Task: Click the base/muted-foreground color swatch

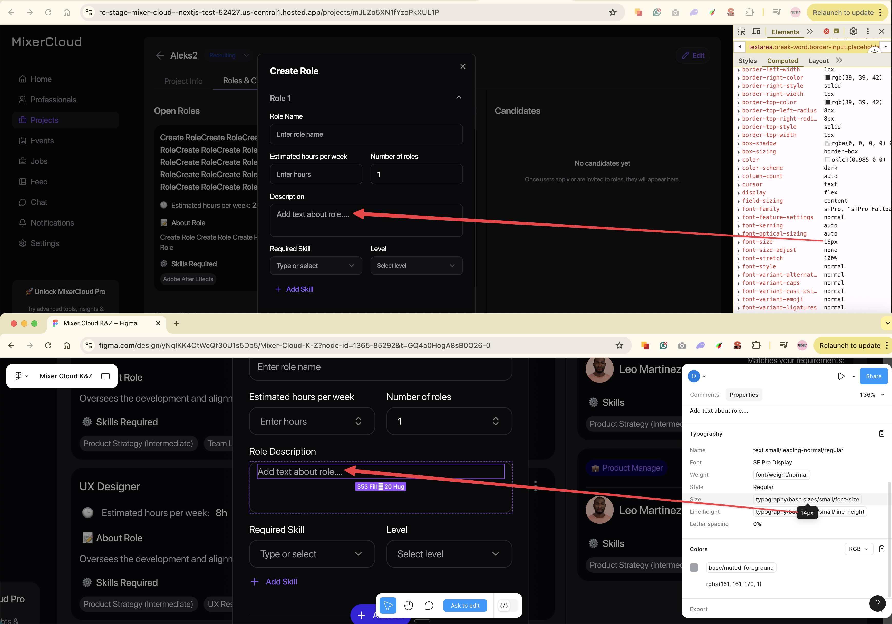Action: [x=694, y=567]
